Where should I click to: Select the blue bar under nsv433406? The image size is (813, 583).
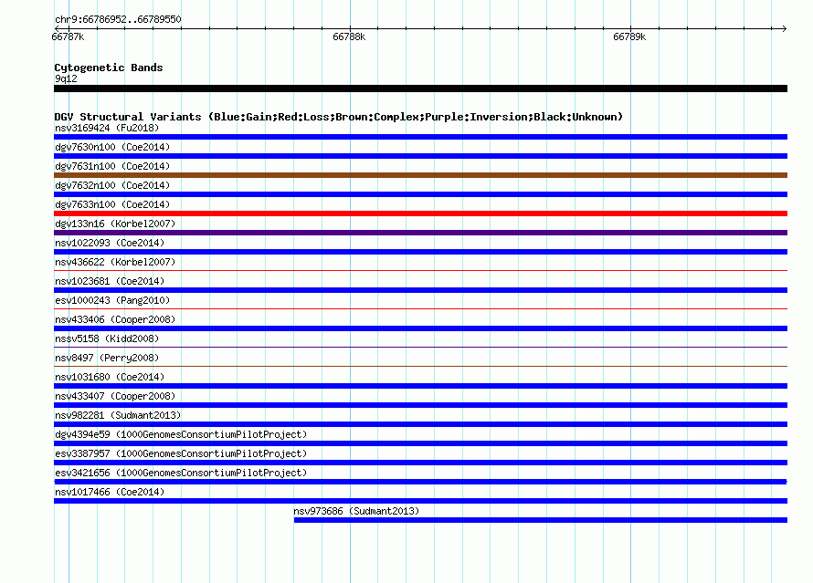click(420, 328)
